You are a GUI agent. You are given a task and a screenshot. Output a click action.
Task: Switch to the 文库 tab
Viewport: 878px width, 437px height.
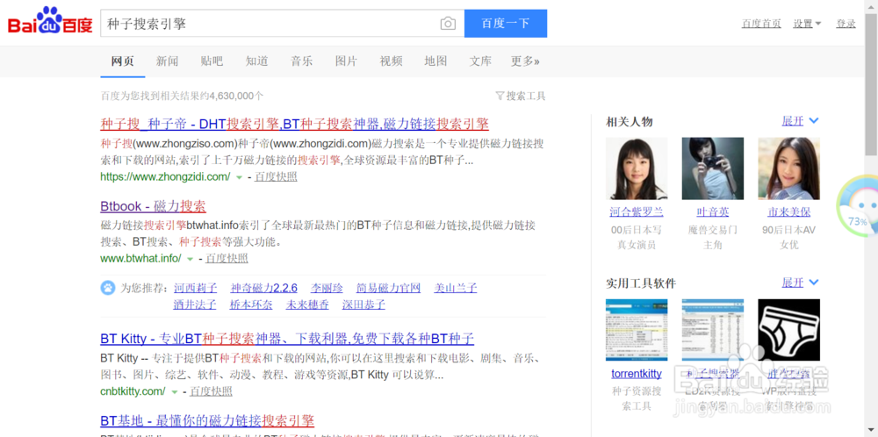point(480,61)
